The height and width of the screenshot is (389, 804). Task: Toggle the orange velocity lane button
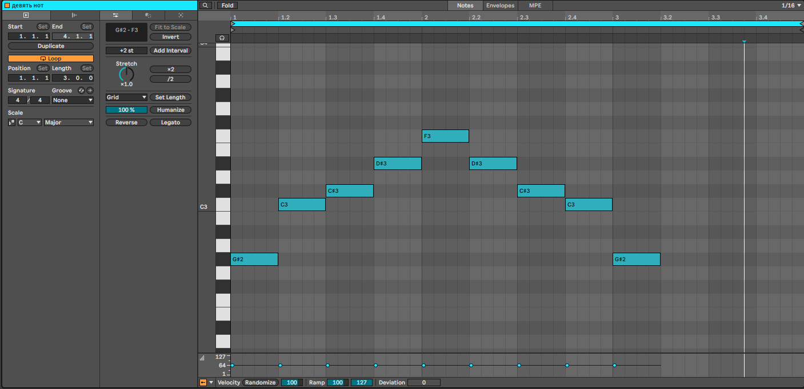click(203, 383)
